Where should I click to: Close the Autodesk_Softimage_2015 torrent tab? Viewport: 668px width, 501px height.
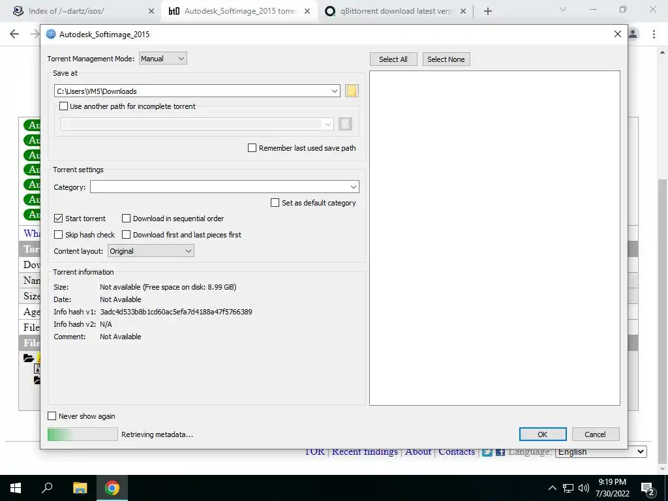[x=307, y=12]
